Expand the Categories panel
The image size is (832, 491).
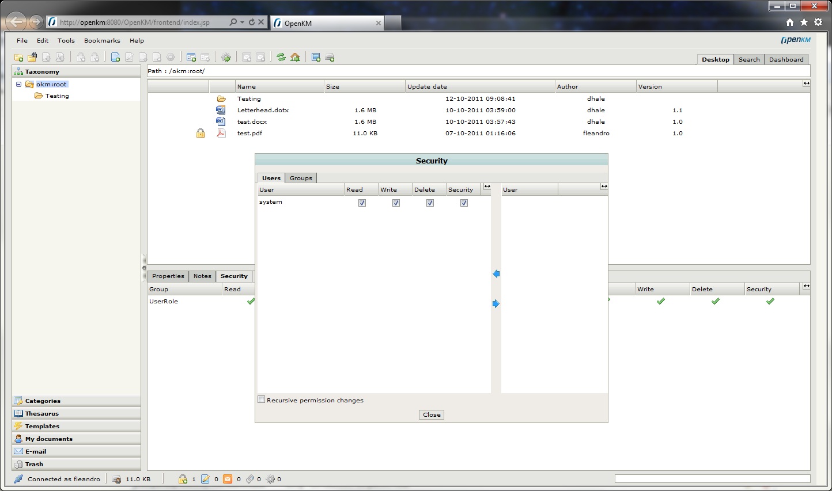click(x=43, y=401)
